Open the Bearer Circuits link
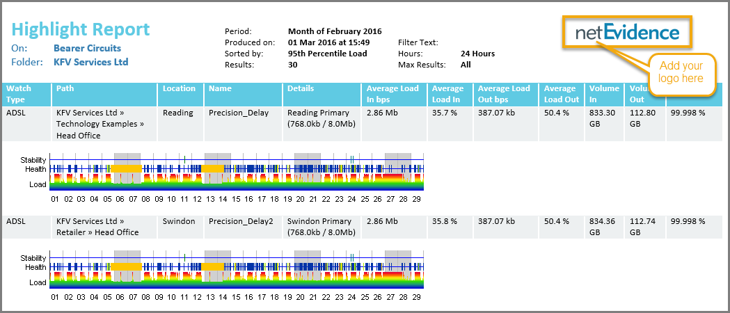 [x=87, y=48]
